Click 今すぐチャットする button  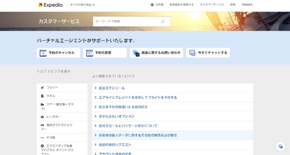tap(208, 53)
